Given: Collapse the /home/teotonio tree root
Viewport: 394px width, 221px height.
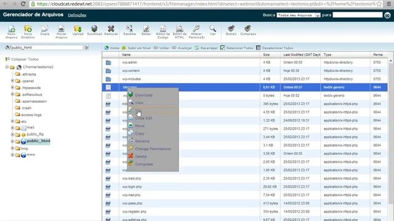Looking at the screenshot, I should pos(7,67).
